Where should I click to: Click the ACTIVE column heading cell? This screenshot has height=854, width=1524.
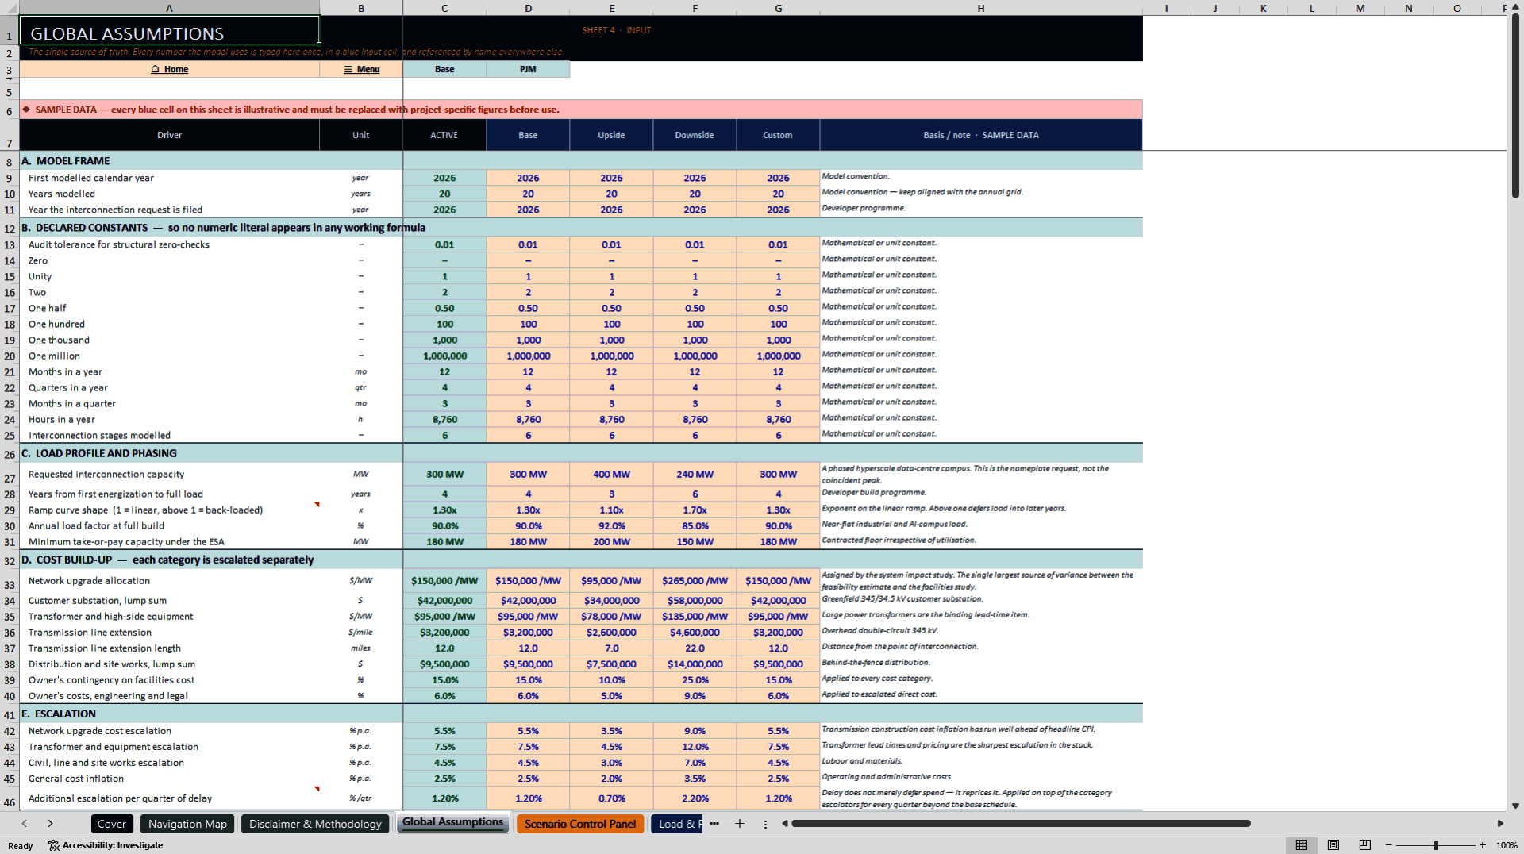[444, 135]
